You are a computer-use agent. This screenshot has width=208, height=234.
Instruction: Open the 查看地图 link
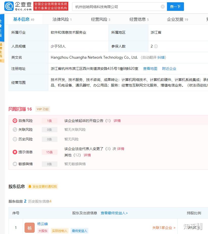(x=150, y=69)
